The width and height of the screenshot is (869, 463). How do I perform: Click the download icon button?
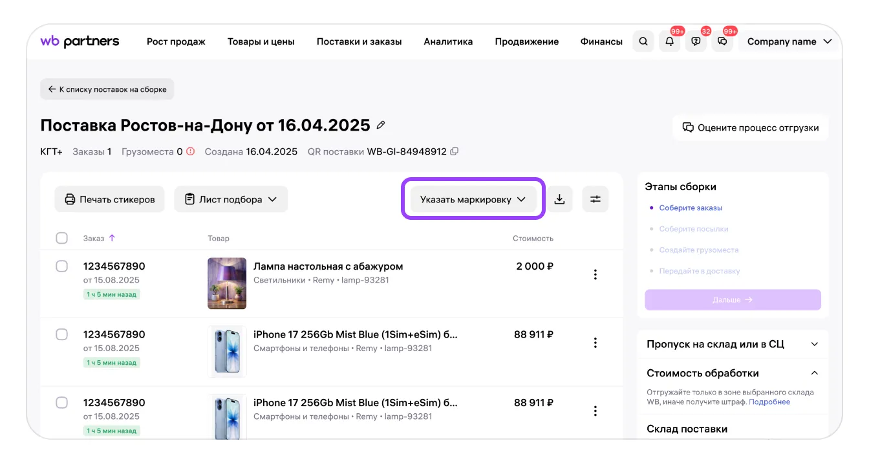coord(560,199)
